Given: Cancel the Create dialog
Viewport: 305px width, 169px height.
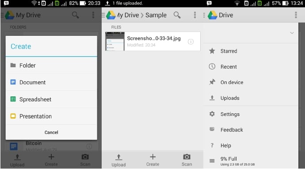Looking at the screenshot, I should (51, 132).
